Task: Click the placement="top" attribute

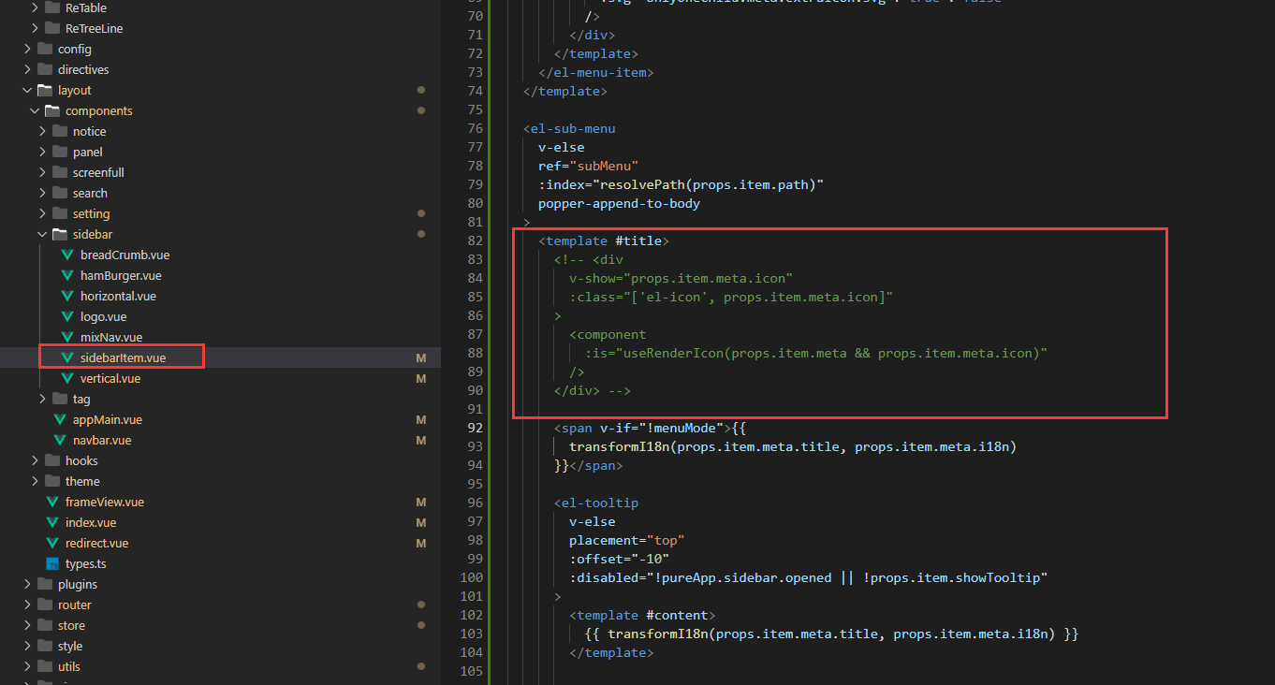Action: pos(627,540)
